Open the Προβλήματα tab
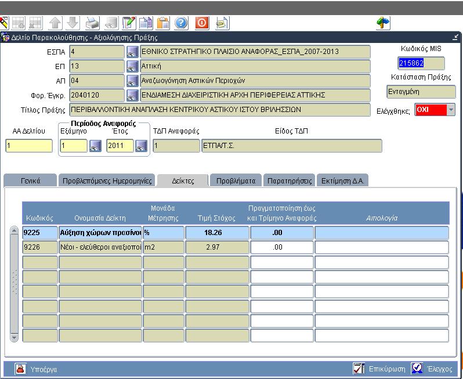This screenshot has height=379, width=463. pyautogui.click(x=236, y=181)
